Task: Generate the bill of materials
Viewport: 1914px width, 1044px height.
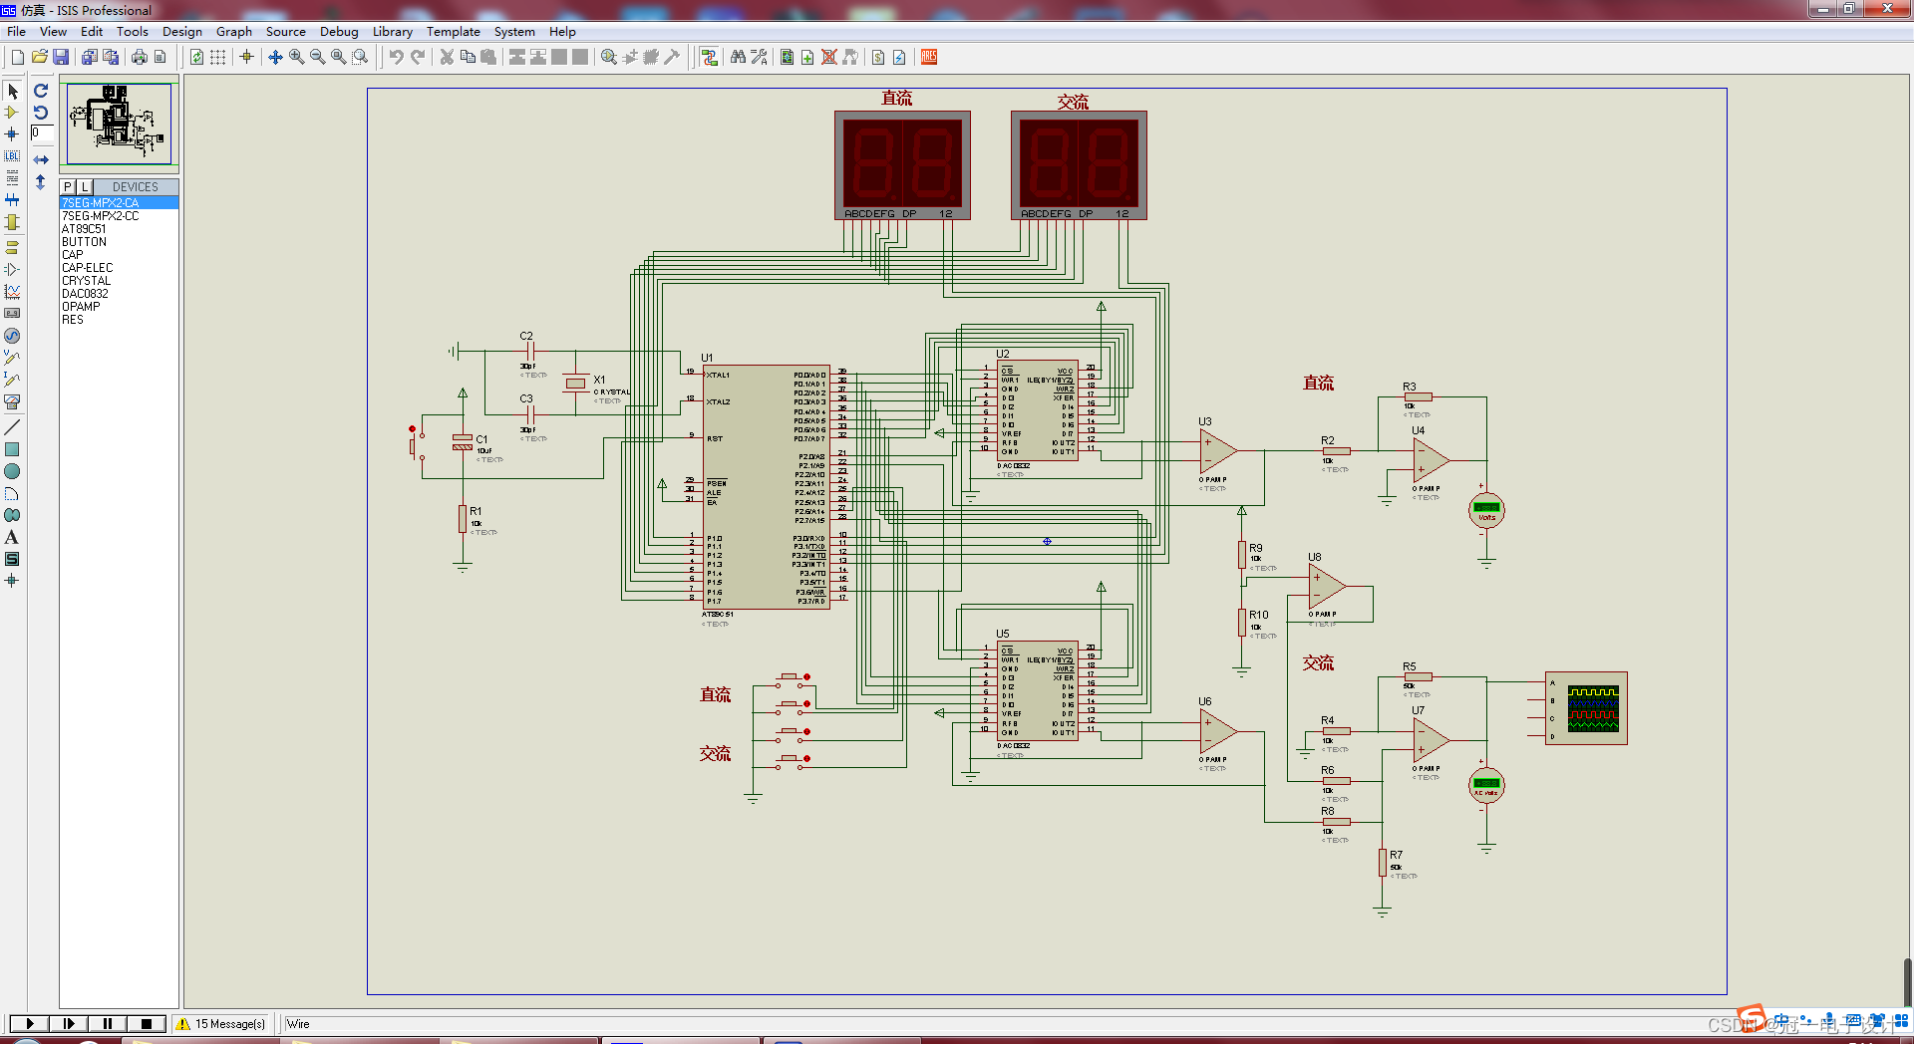Action: 878,57
